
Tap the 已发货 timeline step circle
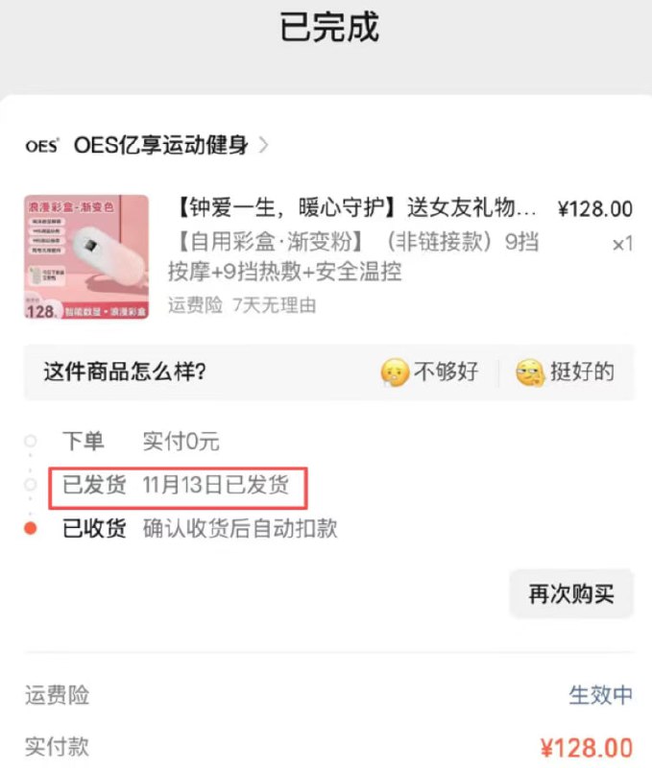(x=31, y=485)
